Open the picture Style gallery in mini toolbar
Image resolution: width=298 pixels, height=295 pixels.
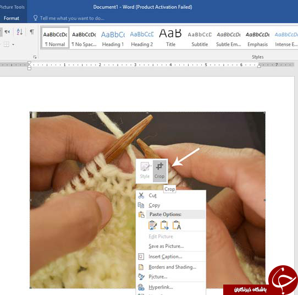pos(145,171)
